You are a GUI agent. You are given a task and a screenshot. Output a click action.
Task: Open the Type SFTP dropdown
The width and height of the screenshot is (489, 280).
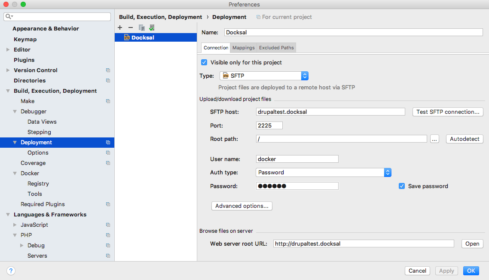tap(264, 76)
